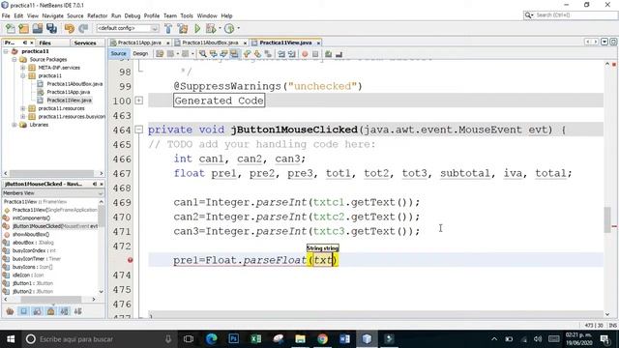Run the main project with green arrow

[197, 28]
